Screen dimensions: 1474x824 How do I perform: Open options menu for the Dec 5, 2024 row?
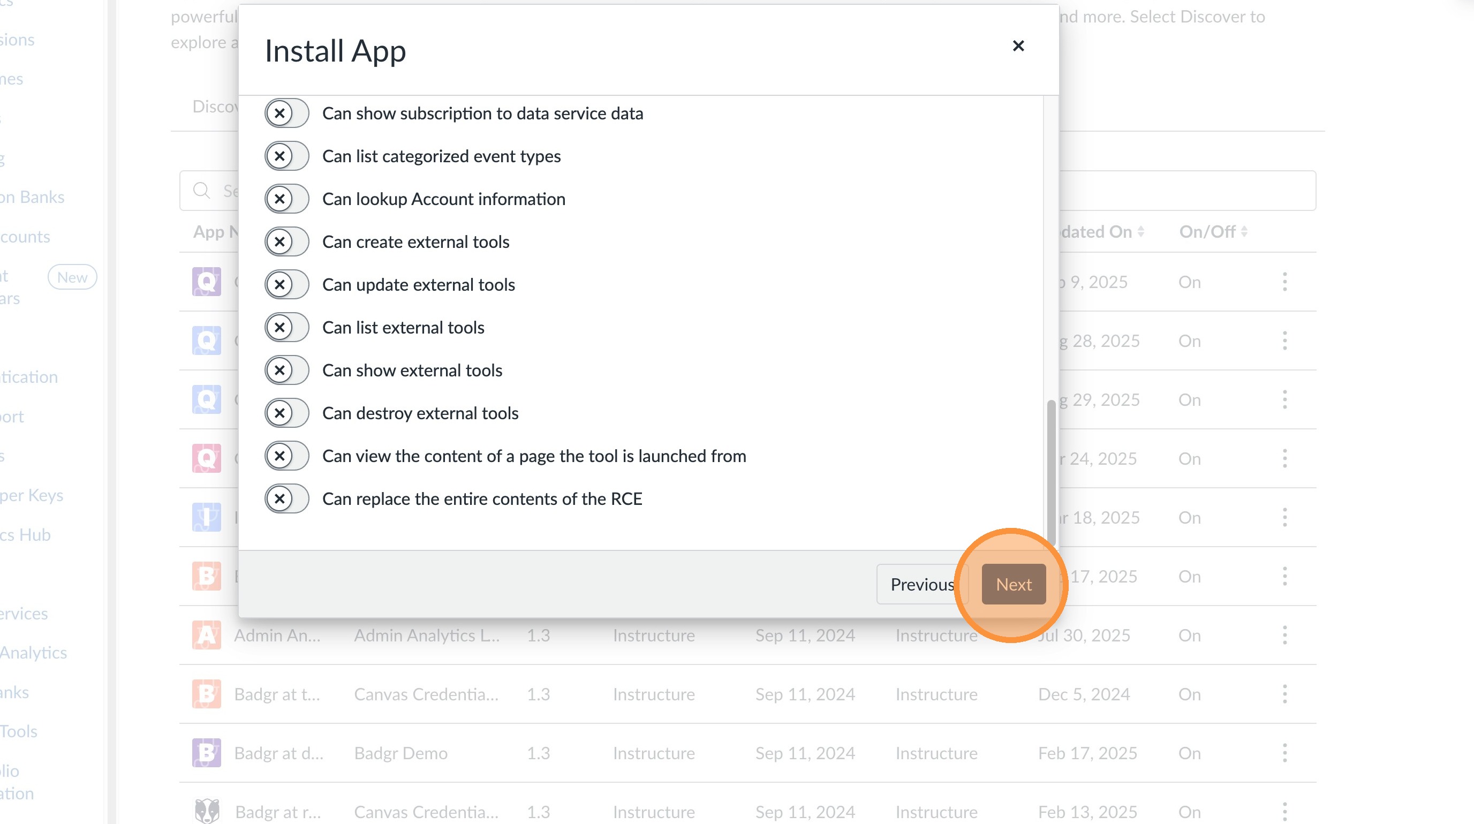1284,694
